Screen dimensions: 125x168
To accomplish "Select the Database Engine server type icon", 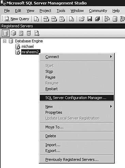I will pos(5,33).
